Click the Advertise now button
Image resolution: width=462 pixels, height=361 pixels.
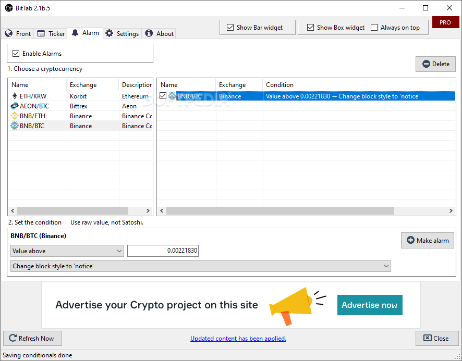coord(370,305)
